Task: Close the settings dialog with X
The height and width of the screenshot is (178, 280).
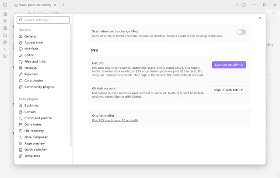Action: [260, 18]
